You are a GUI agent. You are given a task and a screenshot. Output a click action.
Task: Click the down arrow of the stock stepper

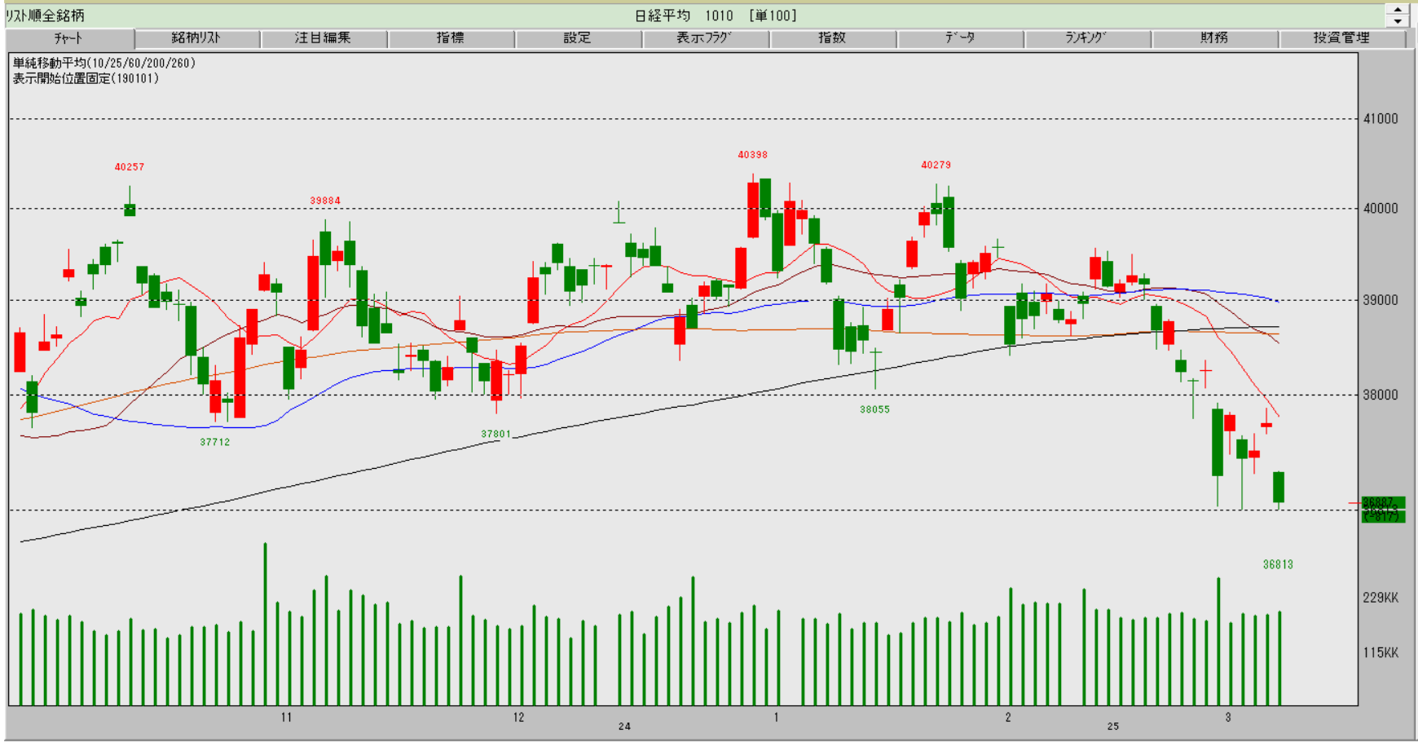(x=1398, y=21)
